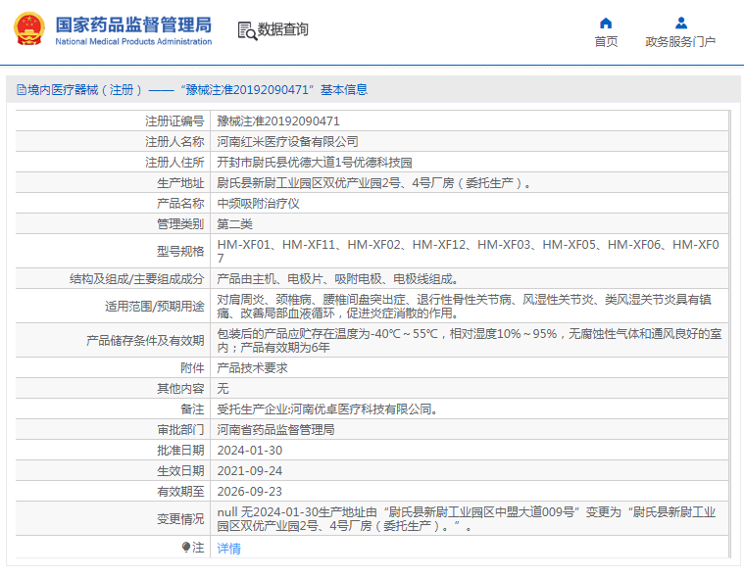Click the 生产地址 value cell
This screenshot has height=577, width=744.
click(x=469, y=183)
